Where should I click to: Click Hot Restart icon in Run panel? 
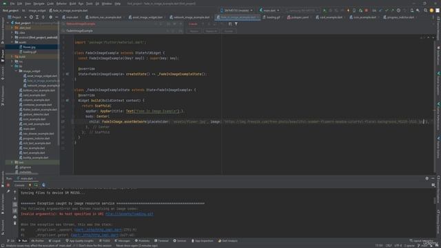coord(36,185)
